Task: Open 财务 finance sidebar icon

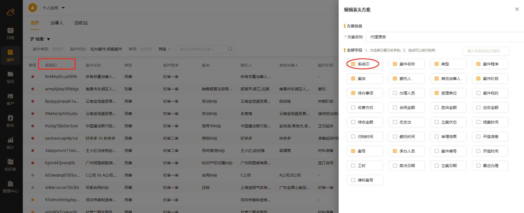Action: tap(10, 121)
